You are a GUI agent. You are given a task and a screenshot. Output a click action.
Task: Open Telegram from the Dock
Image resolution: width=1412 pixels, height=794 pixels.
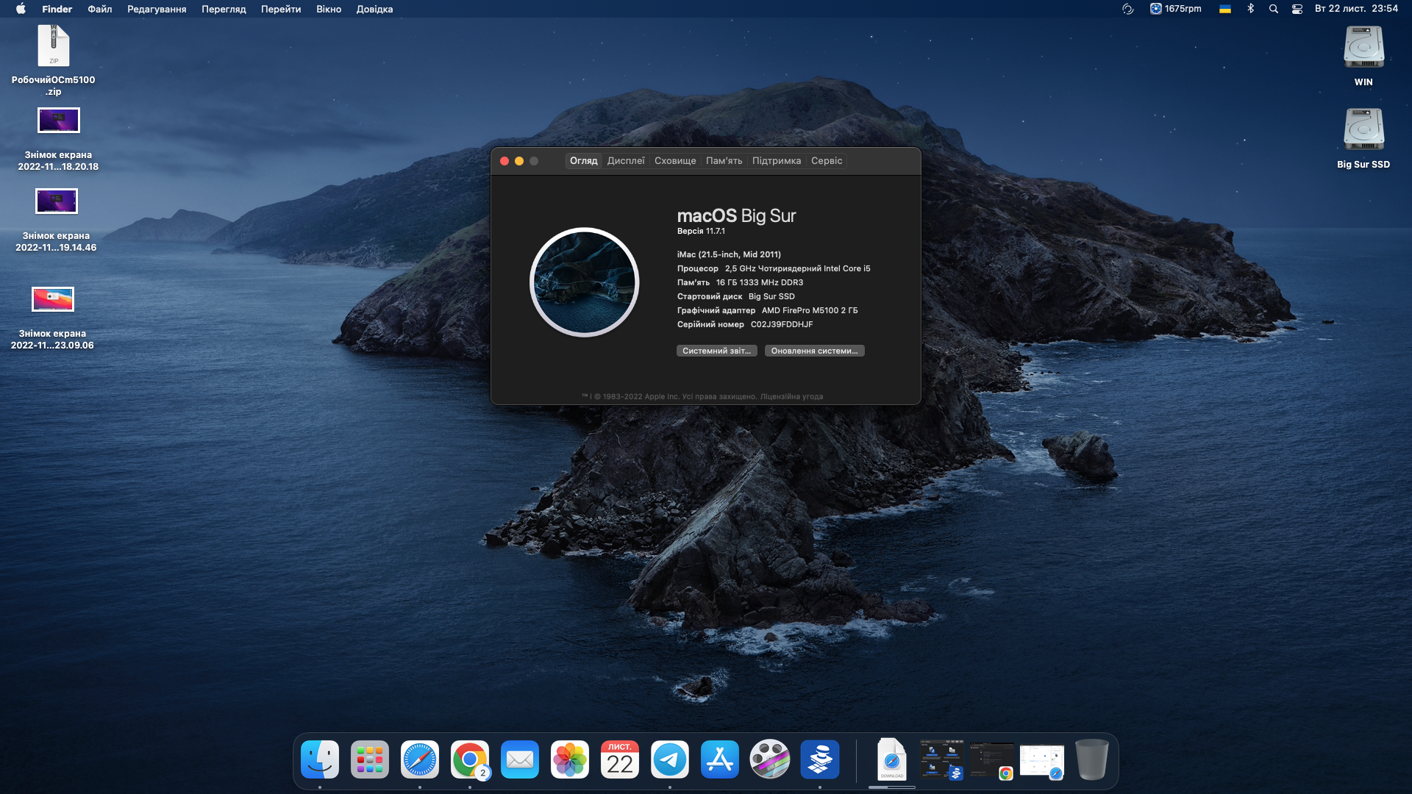coord(670,759)
